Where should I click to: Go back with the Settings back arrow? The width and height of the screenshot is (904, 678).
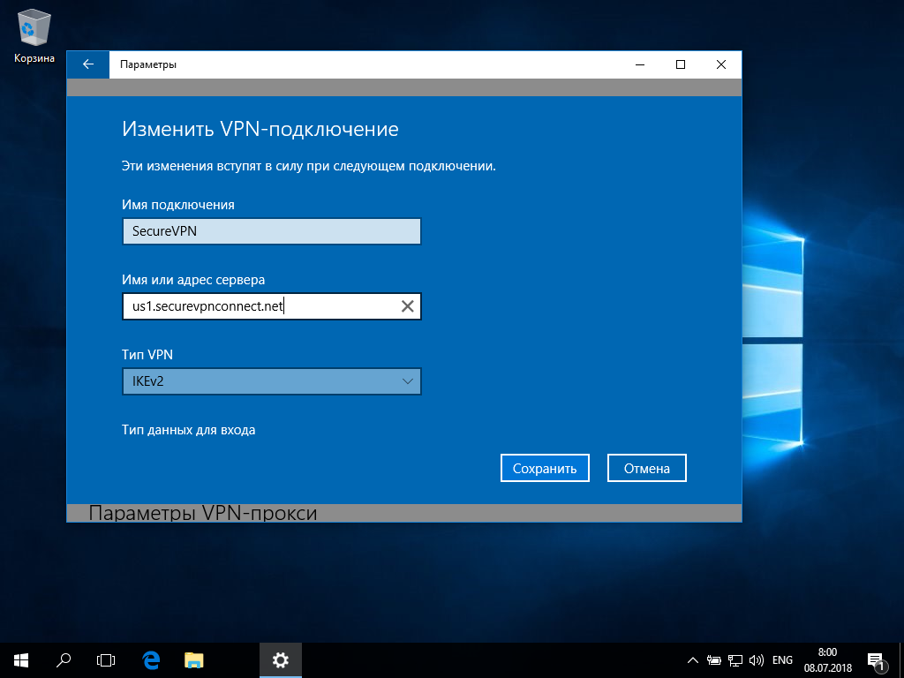click(x=88, y=64)
